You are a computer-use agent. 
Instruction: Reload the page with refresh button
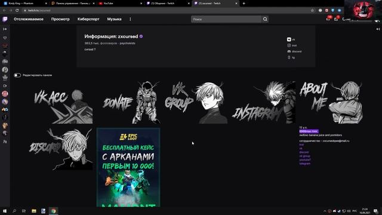click(x=17, y=11)
